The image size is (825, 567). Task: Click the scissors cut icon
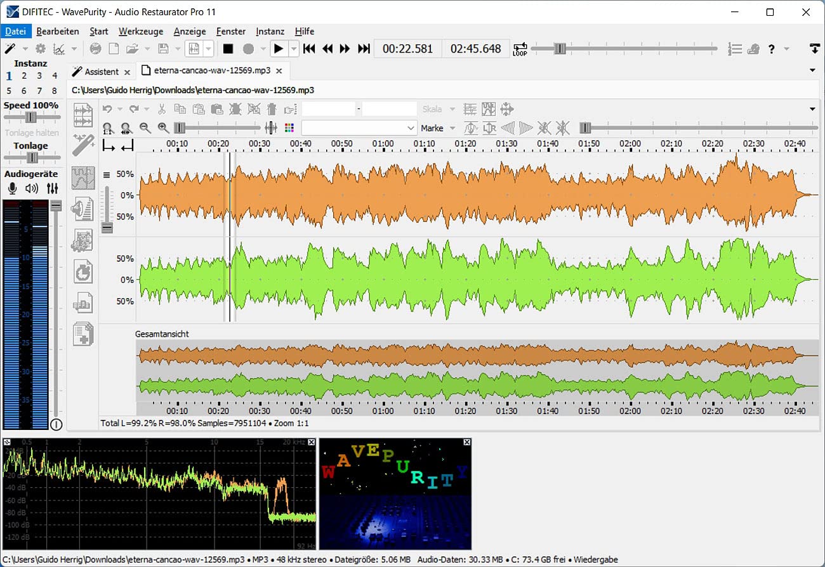162,109
